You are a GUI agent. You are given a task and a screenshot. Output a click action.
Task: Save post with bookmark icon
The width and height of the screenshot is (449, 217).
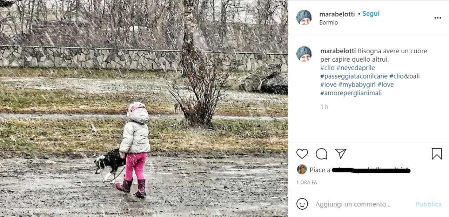[x=437, y=154]
